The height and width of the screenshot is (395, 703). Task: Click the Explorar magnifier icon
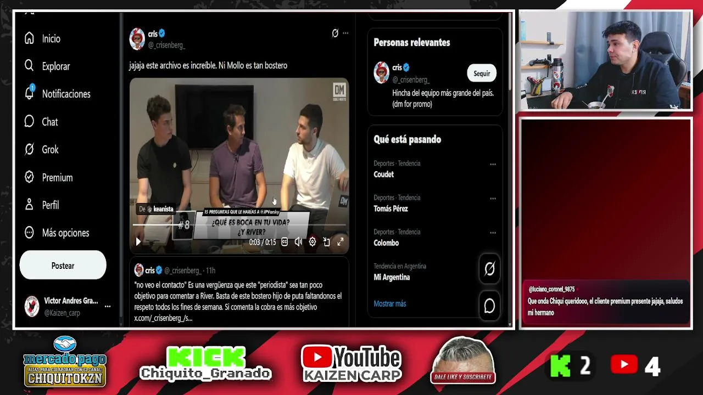[x=30, y=66]
